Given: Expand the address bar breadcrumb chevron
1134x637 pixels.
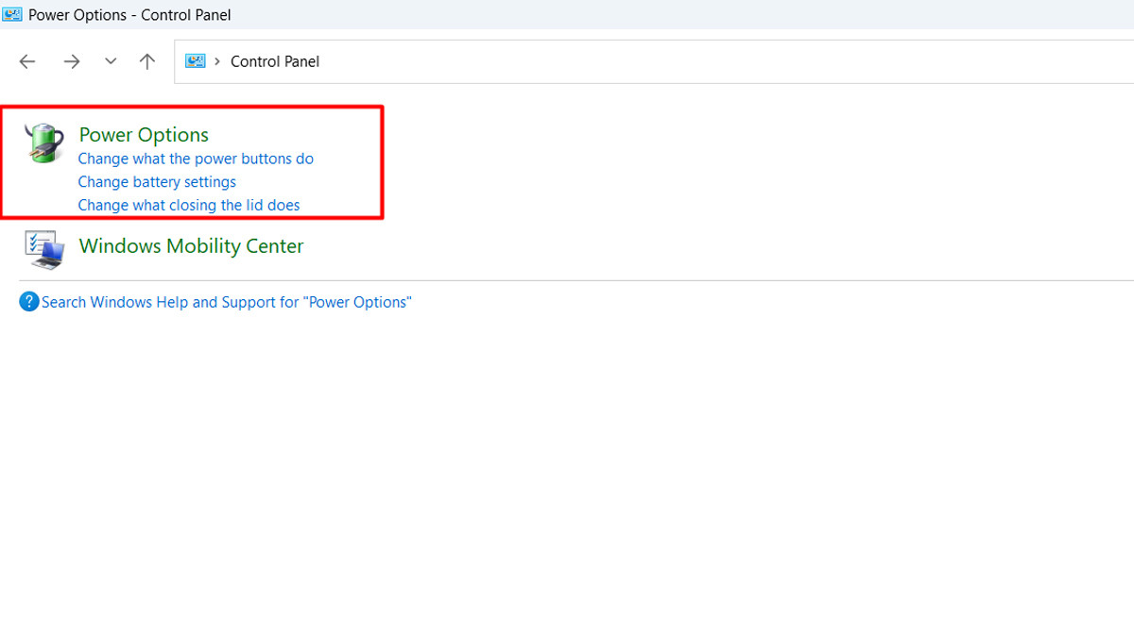Looking at the screenshot, I should pyautogui.click(x=218, y=61).
